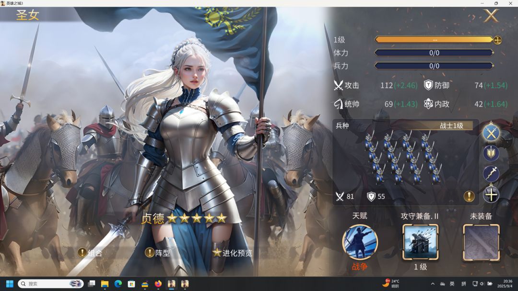Select the shield troop type icon

pos(491,153)
